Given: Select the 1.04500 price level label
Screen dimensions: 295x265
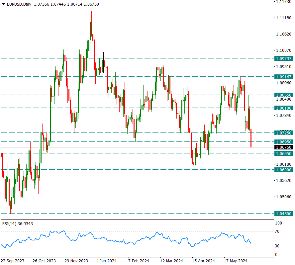Looking at the screenshot, I should [x=283, y=214].
